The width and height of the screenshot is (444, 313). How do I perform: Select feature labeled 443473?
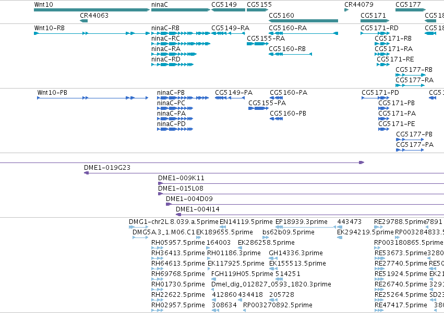[340, 227]
